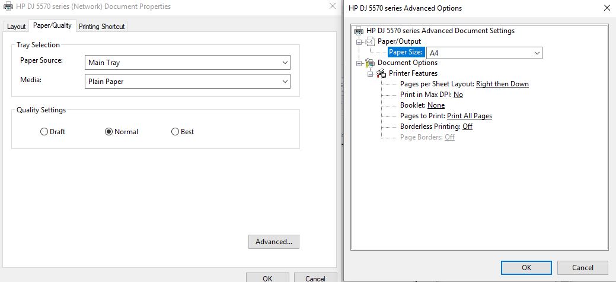The width and height of the screenshot is (616, 282).
Task: Click Cancel in Advanced Options dialog
Action: (583, 267)
